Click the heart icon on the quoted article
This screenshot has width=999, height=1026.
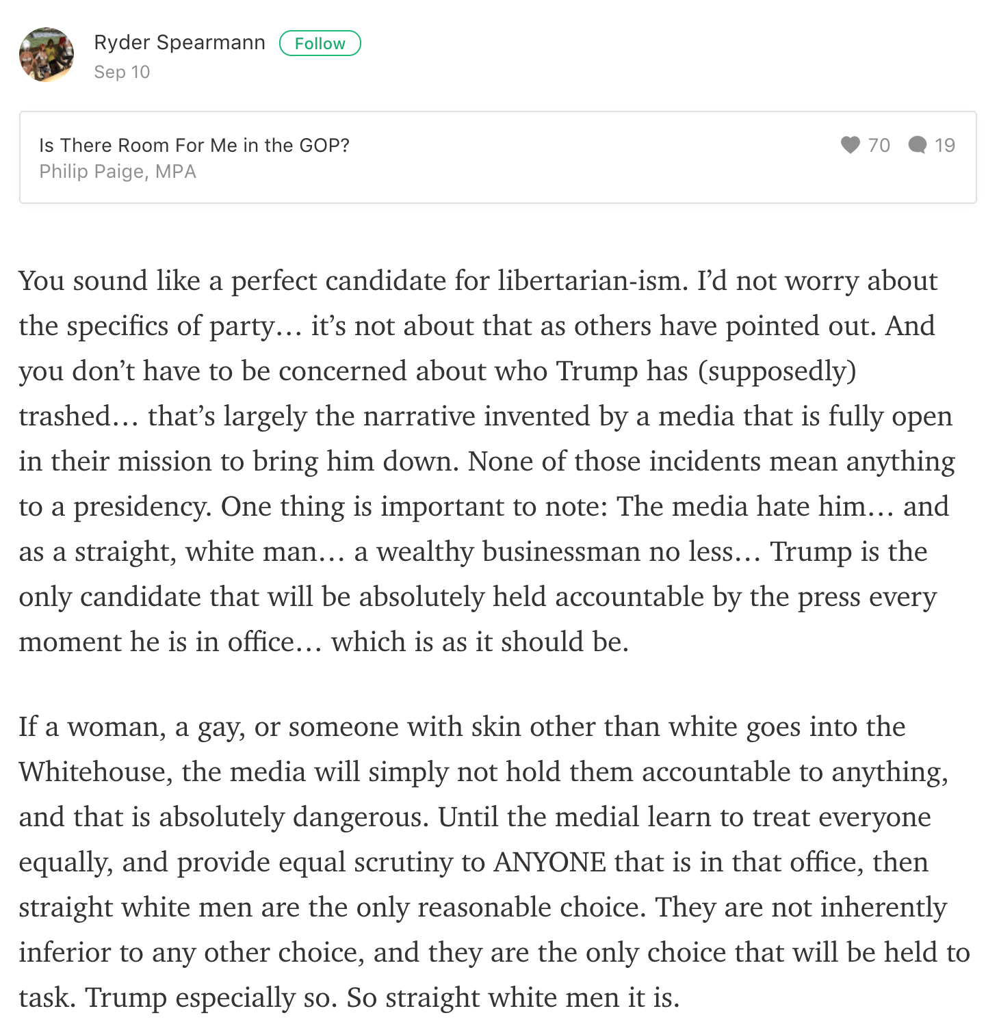[850, 145]
